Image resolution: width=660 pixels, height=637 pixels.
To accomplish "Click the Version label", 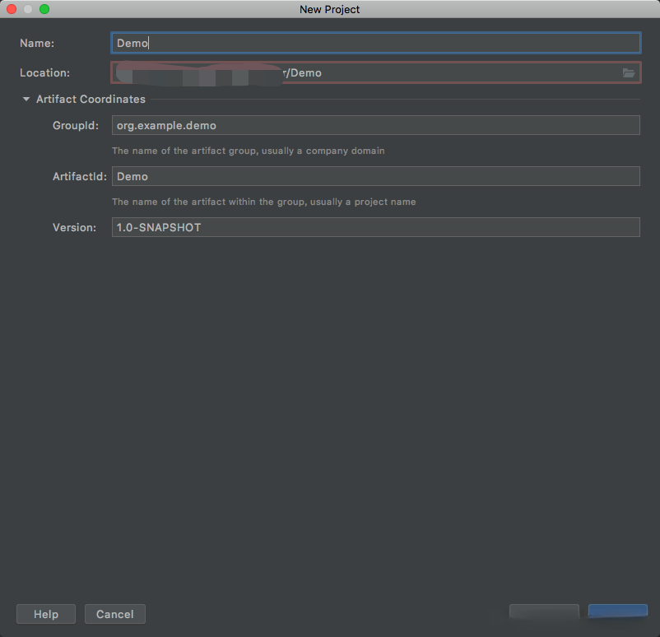I will pyautogui.click(x=75, y=227).
